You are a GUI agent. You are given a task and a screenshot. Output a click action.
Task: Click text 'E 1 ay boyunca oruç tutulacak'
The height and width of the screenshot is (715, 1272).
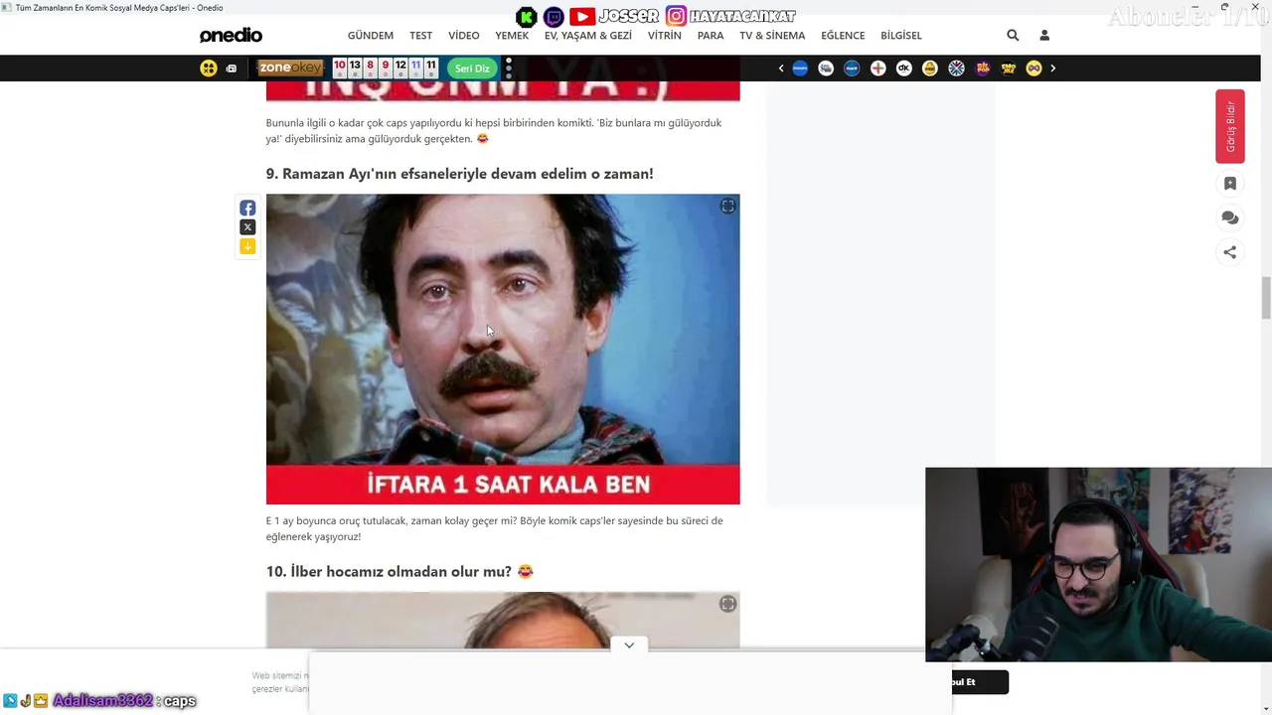(336, 521)
